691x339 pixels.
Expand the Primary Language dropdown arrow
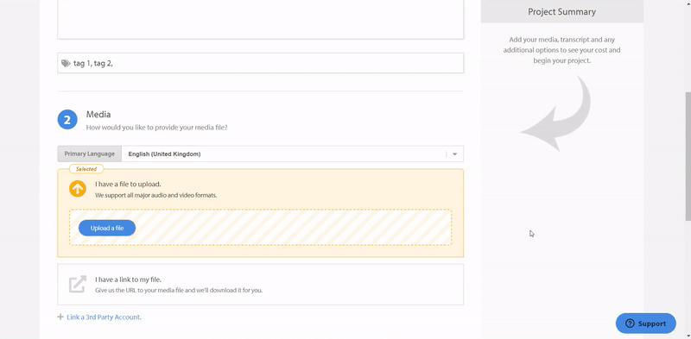pos(455,154)
